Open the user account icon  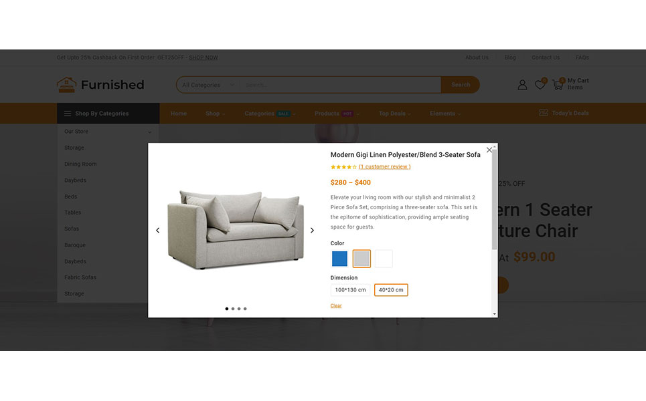[522, 85]
